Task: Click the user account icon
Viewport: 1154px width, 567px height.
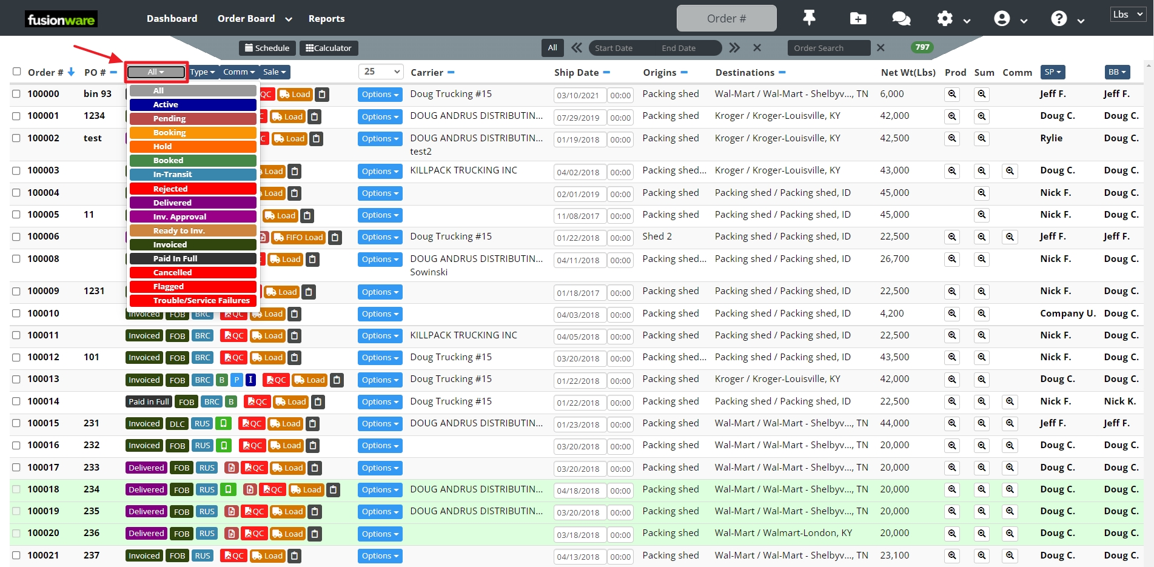Action: (1002, 18)
